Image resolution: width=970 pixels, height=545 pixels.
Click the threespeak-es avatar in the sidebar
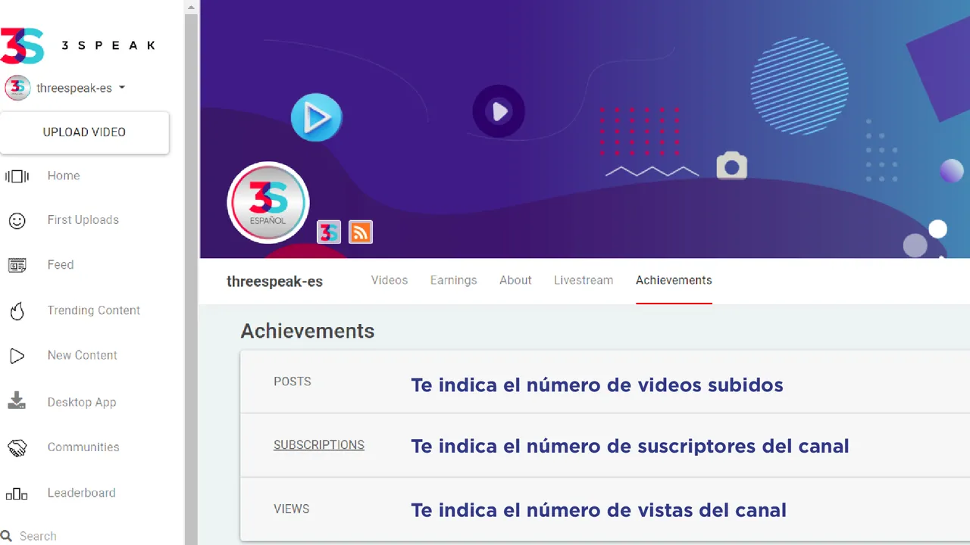(x=17, y=88)
